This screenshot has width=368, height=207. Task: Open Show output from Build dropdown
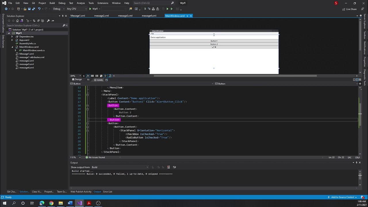pyautogui.click(x=120, y=167)
